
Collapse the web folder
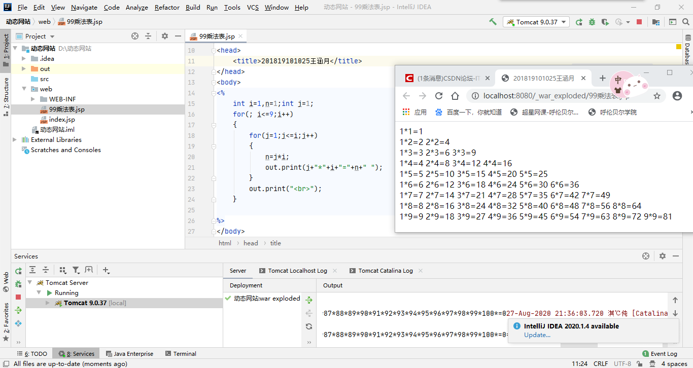point(24,89)
